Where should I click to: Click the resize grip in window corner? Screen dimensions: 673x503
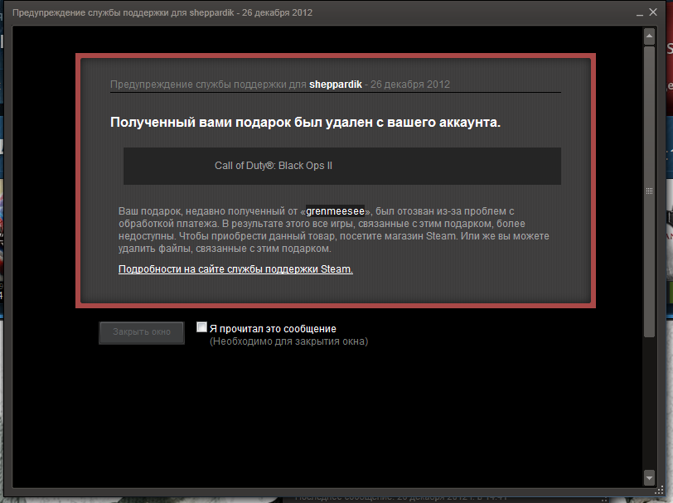[x=659, y=491]
